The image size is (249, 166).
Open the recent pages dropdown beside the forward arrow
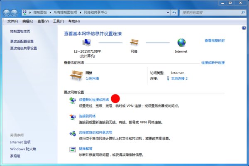(20, 13)
